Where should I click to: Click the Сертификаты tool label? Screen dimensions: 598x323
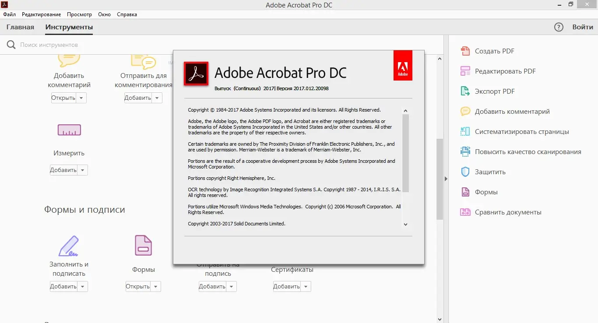292,270
